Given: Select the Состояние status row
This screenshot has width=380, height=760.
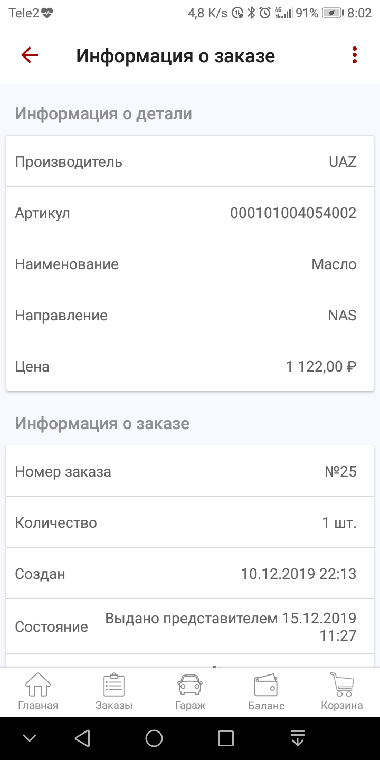Looking at the screenshot, I should (x=190, y=626).
